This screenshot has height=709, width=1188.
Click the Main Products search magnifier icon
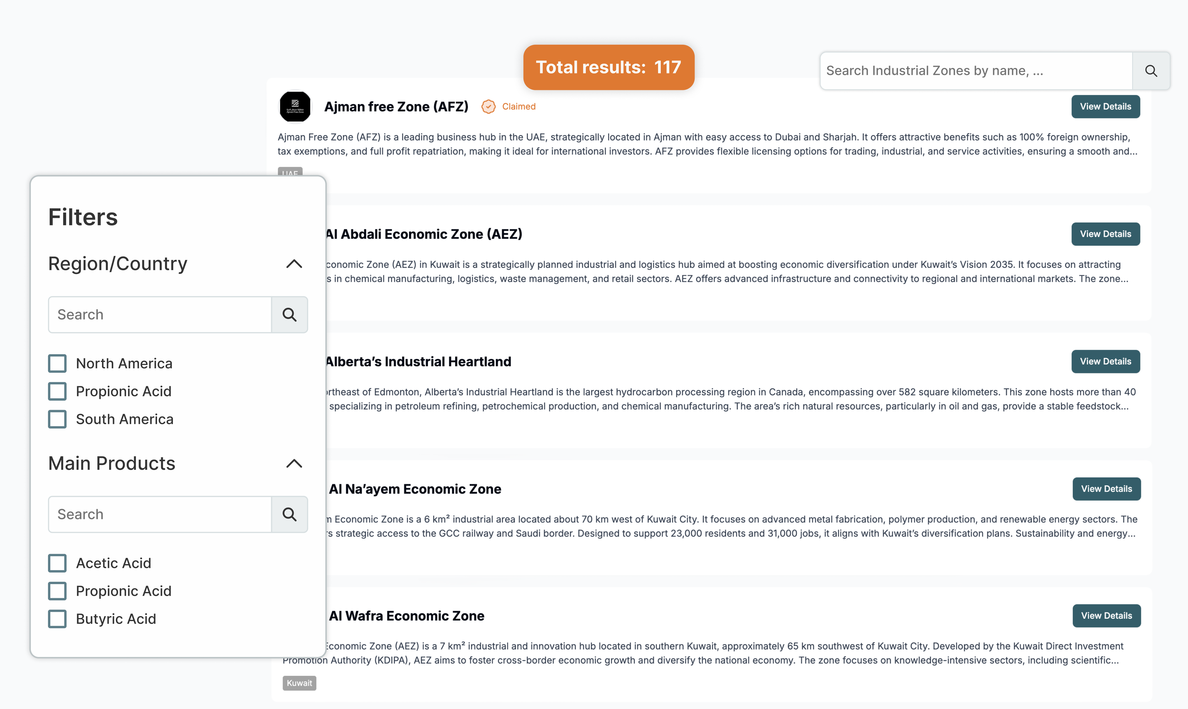(289, 514)
